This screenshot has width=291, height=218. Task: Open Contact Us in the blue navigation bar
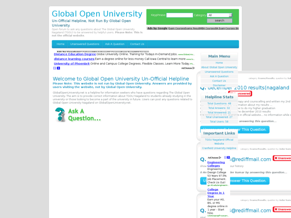pos(137,44)
